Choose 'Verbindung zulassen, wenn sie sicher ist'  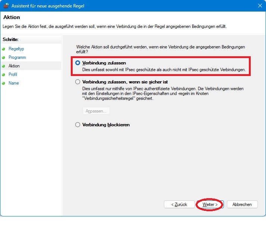tap(77, 82)
